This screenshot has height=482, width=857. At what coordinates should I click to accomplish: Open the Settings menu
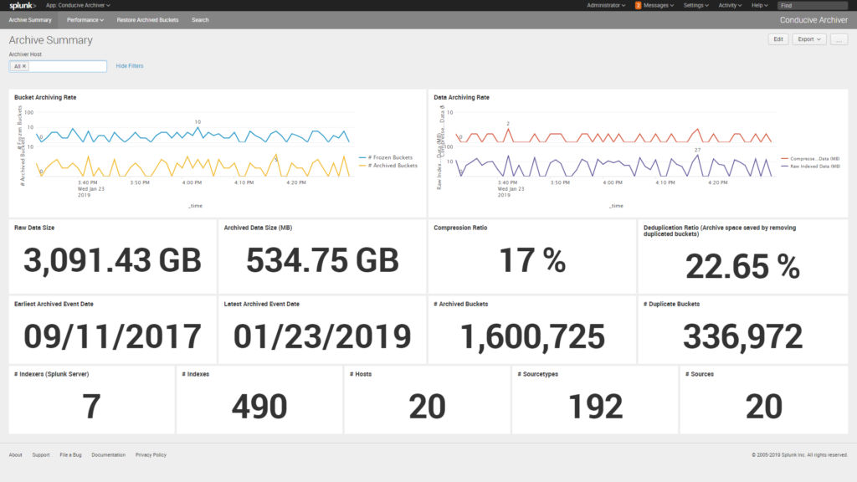click(x=695, y=6)
